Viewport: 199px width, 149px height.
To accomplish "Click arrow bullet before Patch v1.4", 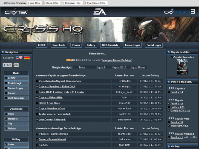I will [x=169, y=92].
